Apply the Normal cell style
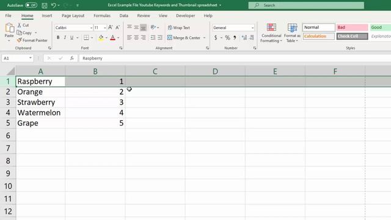391x220 pixels. point(319,28)
